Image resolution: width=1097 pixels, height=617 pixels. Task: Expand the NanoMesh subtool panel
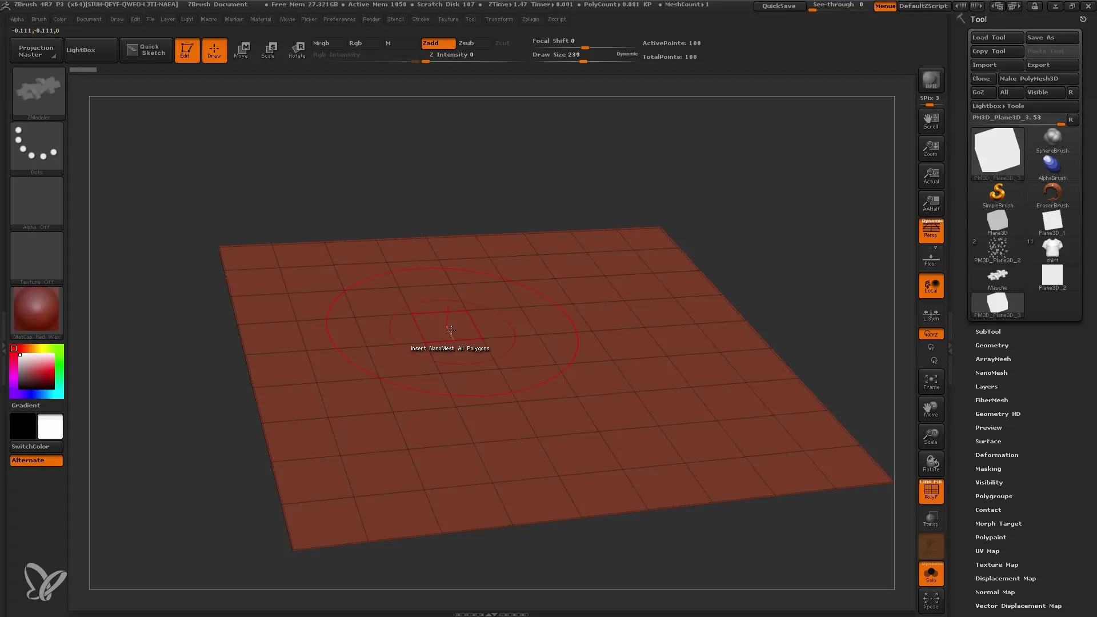(991, 372)
